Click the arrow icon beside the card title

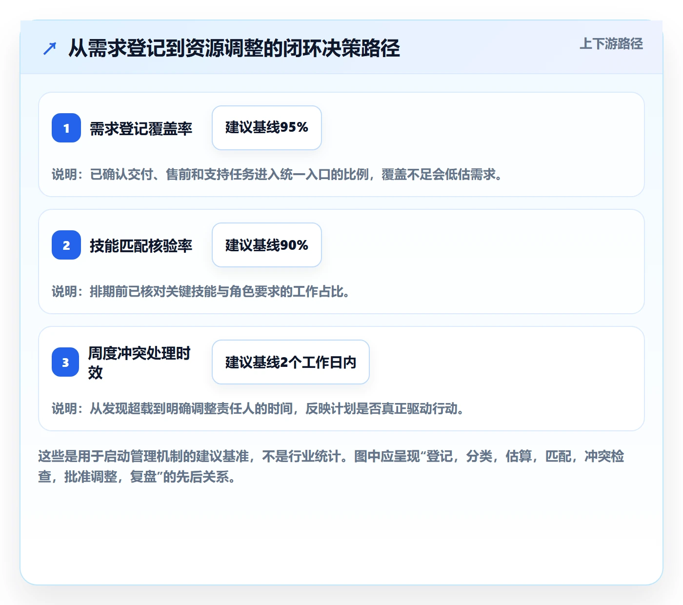(50, 49)
